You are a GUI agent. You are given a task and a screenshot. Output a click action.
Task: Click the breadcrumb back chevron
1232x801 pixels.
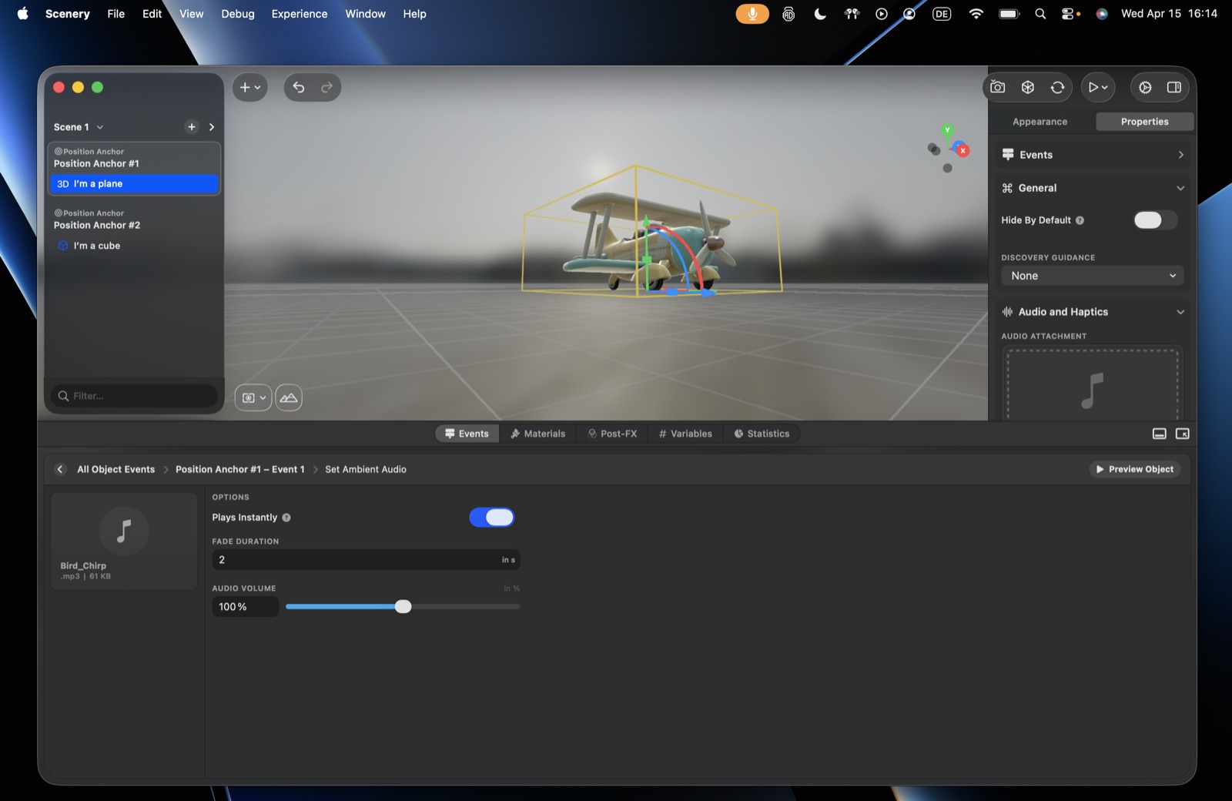tap(60, 469)
